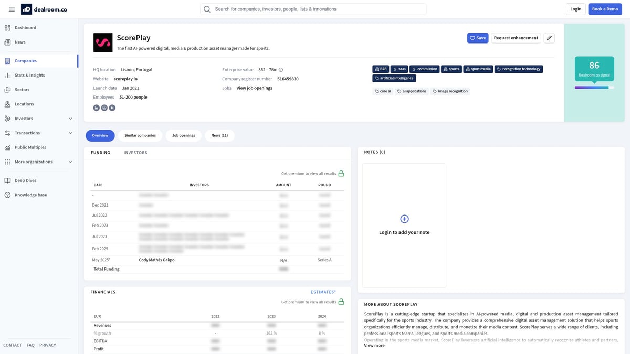Click the Series A round cell

click(324, 260)
